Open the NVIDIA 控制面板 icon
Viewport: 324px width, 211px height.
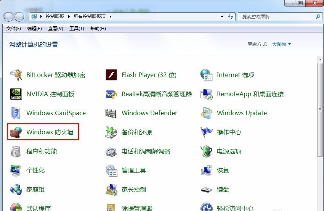tap(16, 94)
